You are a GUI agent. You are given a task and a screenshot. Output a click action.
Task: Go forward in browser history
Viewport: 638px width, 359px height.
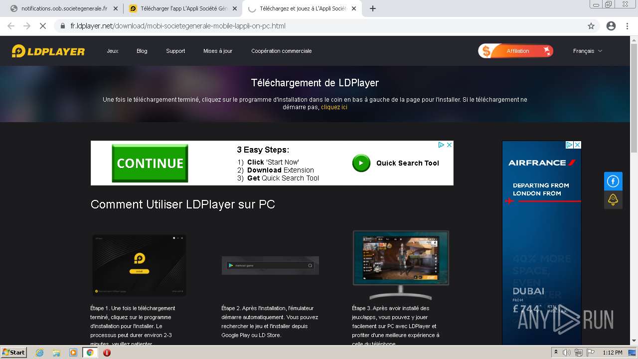[27, 26]
